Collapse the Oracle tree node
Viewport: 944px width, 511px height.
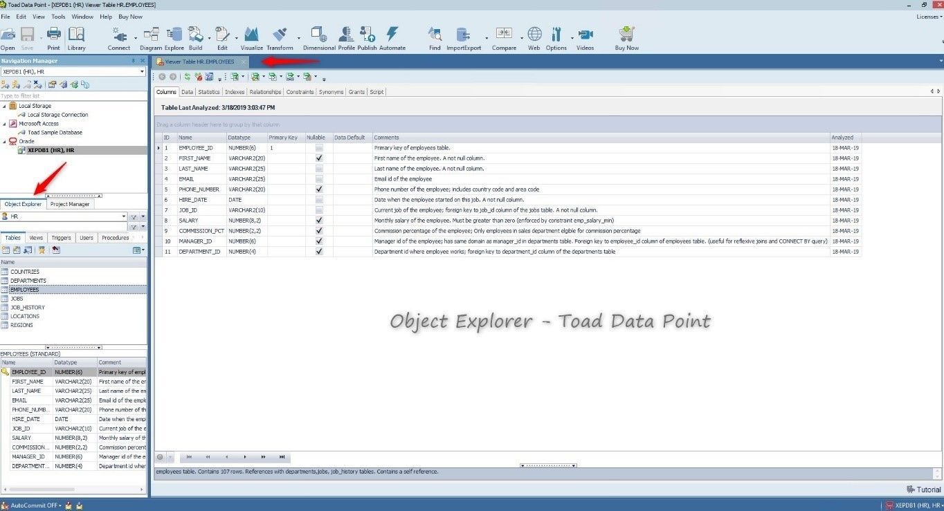(4, 141)
